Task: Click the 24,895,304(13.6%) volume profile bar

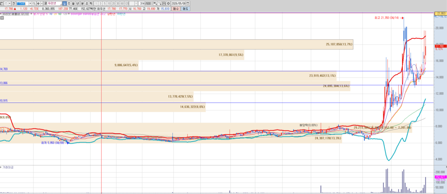Action: pos(175,86)
